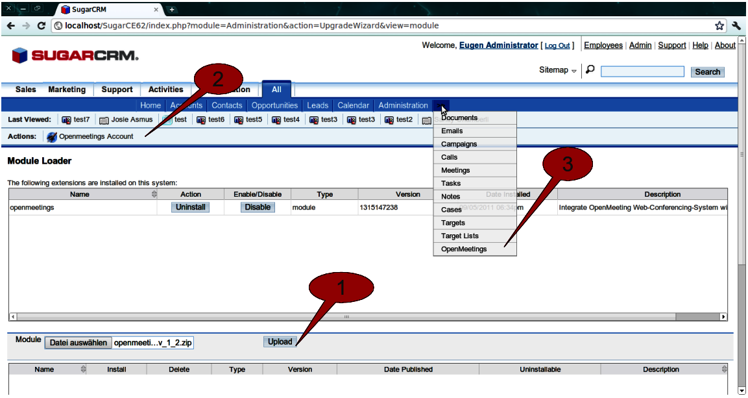
Task: Bookmark this page with the star icon
Action: (x=719, y=26)
